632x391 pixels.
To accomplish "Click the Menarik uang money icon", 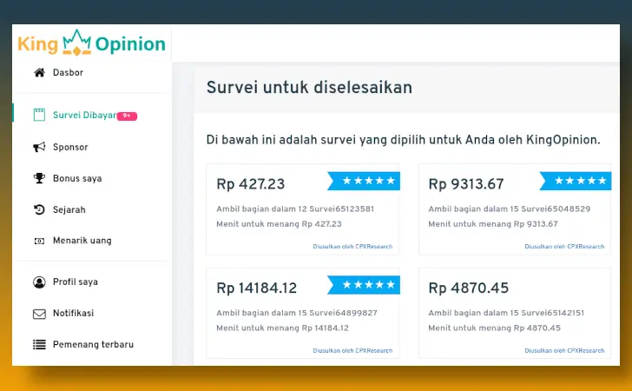I will point(39,241).
